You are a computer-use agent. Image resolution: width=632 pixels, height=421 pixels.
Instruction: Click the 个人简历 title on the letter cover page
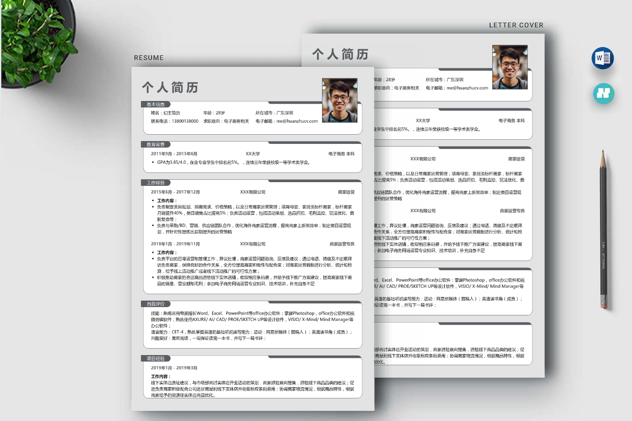340,54
